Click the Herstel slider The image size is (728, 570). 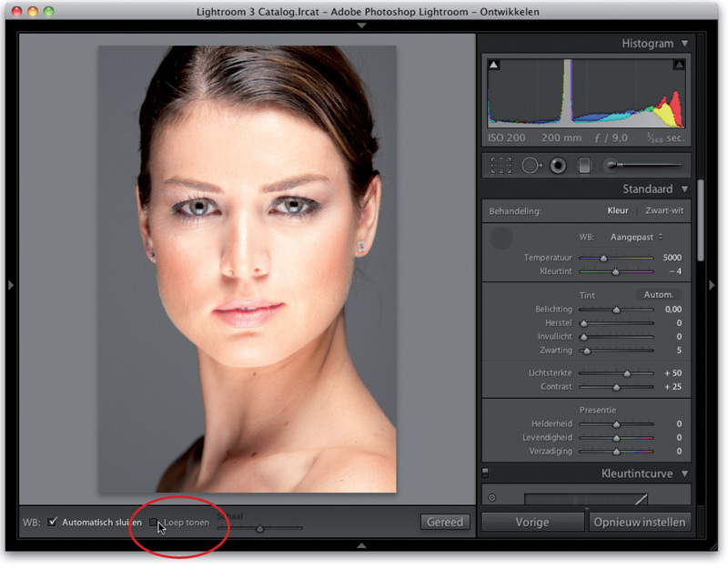tap(616, 323)
